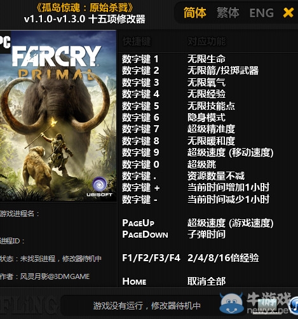This screenshot has height=319, width=298.
Task: Click the music note icon at bottom right
Action: point(294,306)
